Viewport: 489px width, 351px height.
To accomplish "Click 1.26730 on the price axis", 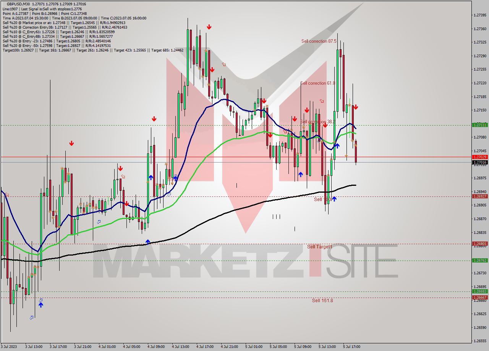I will [480, 273].
